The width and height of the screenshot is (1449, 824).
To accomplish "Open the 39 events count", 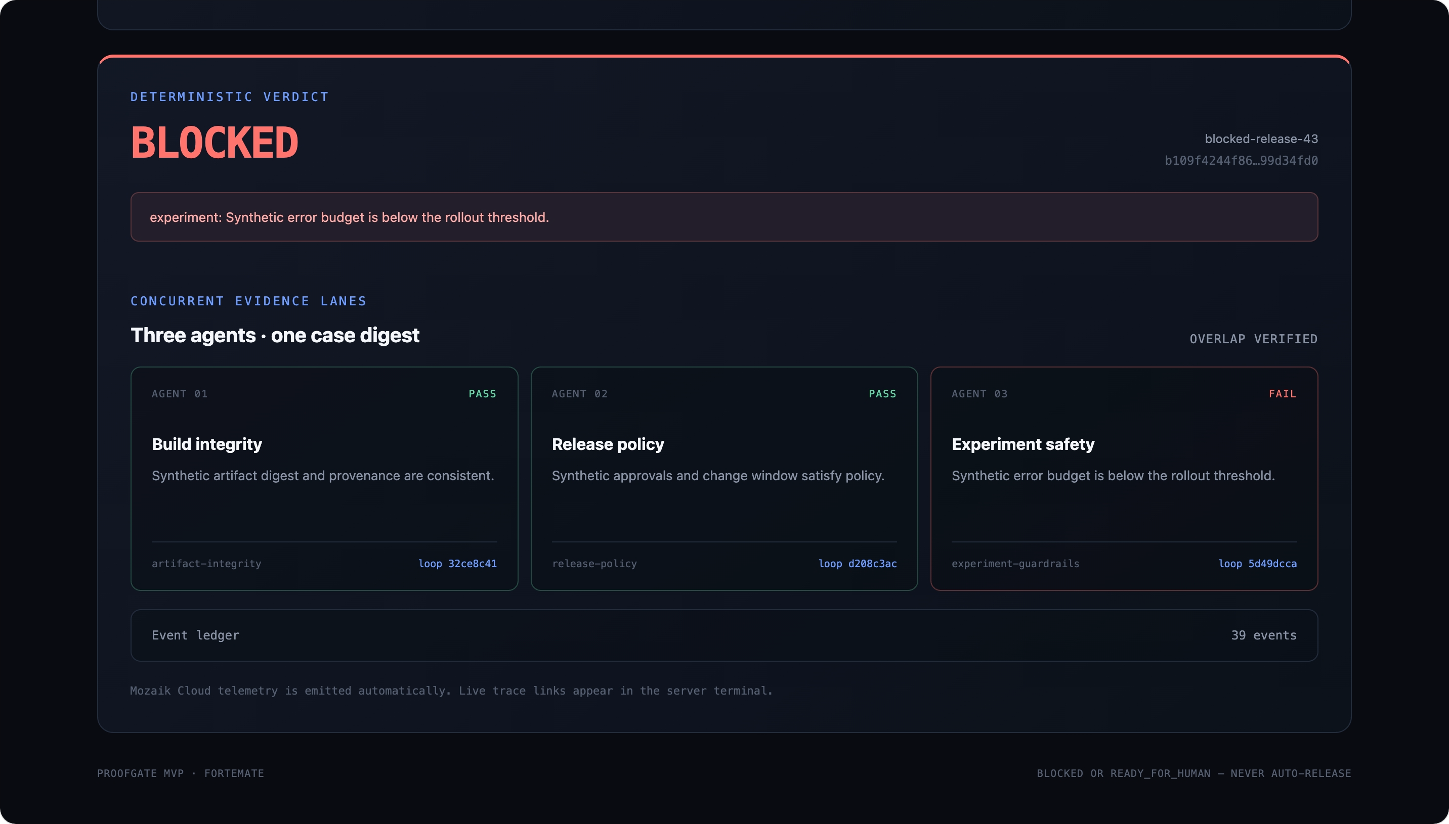I will tap(1263, 635).
